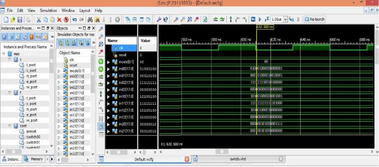Expand the mode[0:1] signal in waveform
The height and width of the screenshot is (167, 379).
coord(108,62)
